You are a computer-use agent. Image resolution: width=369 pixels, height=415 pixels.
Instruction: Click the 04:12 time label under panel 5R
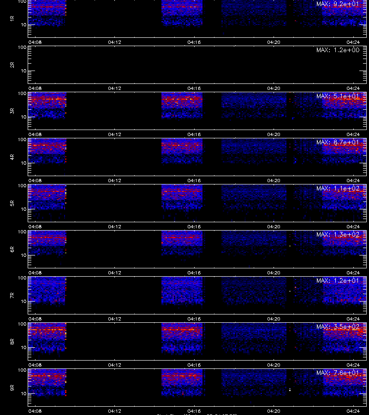tap(114, 226)
